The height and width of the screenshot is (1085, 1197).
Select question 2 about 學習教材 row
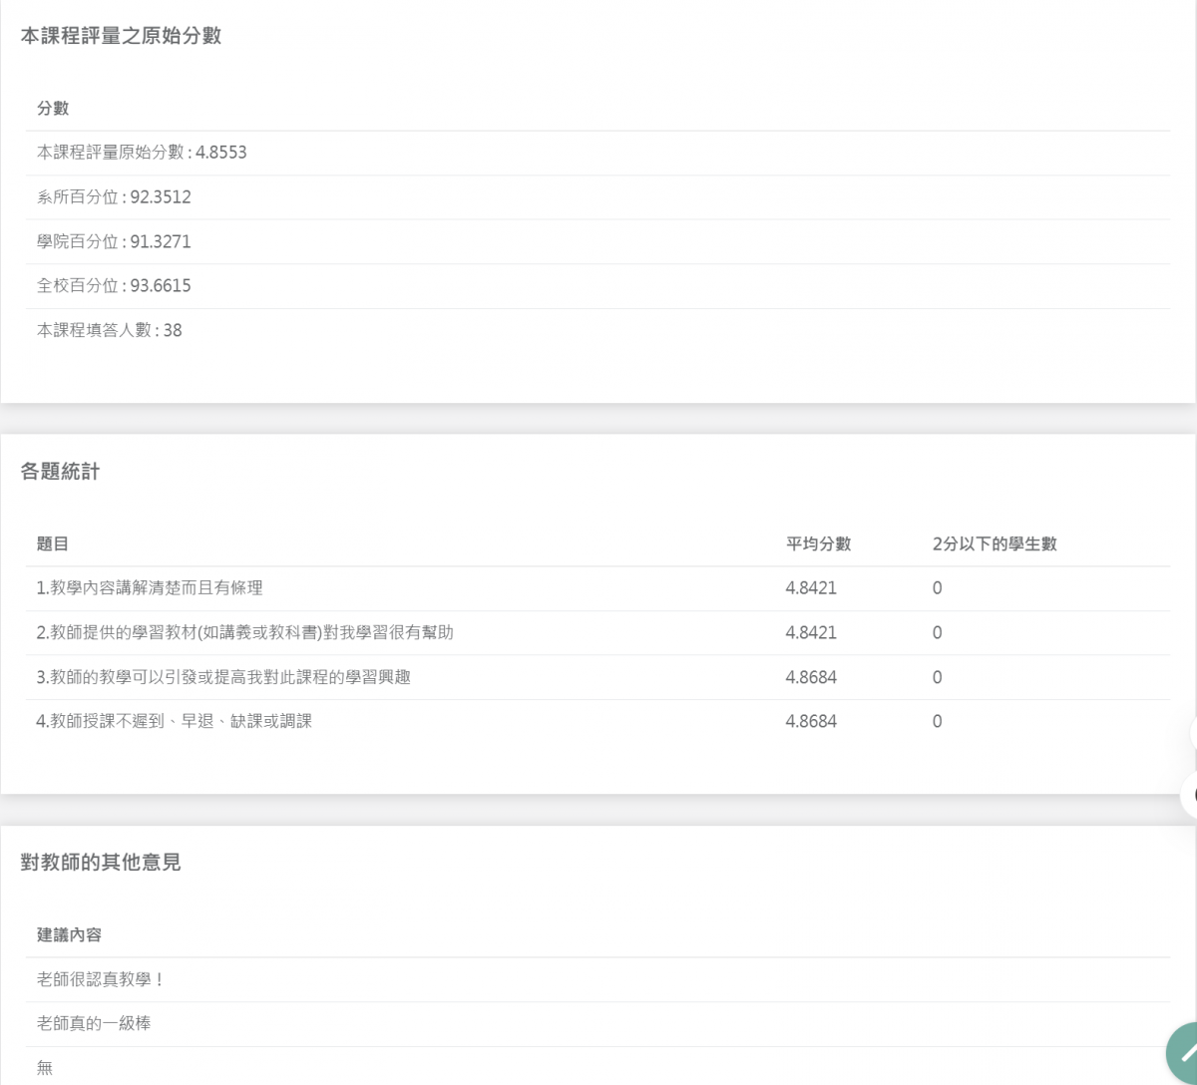598,633
